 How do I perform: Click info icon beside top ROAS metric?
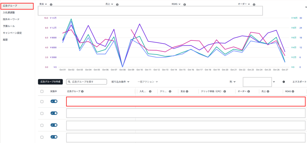point(184,4)
